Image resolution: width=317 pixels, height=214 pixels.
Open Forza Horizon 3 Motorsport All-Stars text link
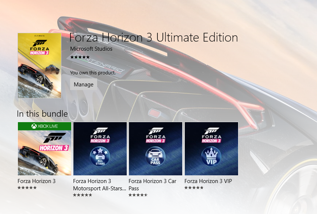pos(99,185)
